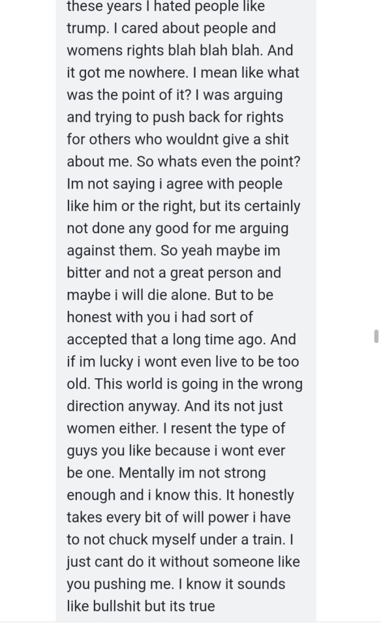
Task: Click the phrase "So whats even the point?"
Action: coord(219,161)
